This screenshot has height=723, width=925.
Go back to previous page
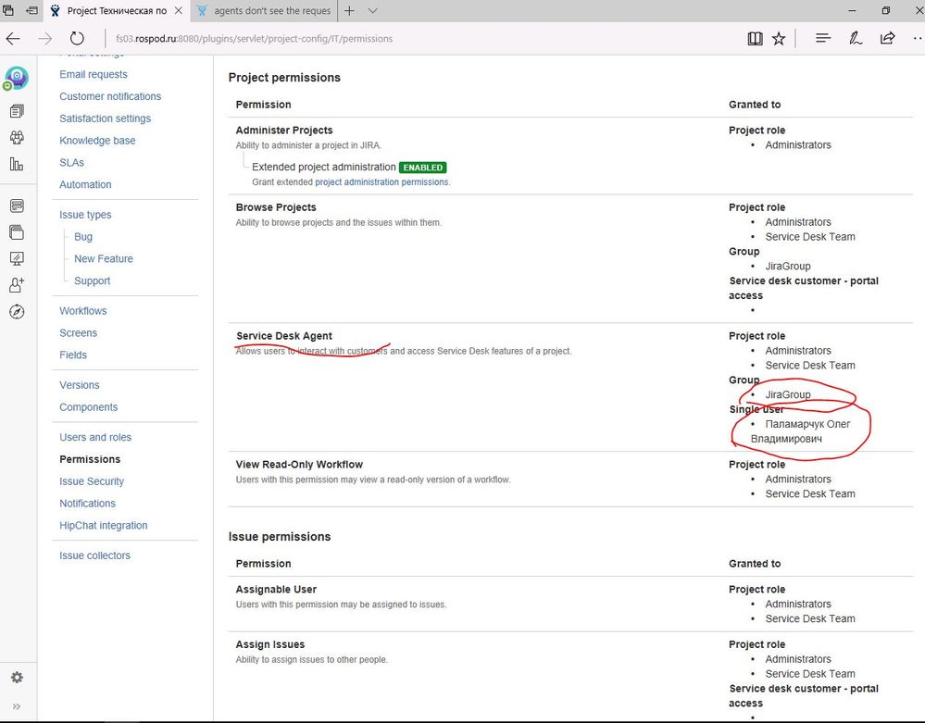tap(13, 39)
